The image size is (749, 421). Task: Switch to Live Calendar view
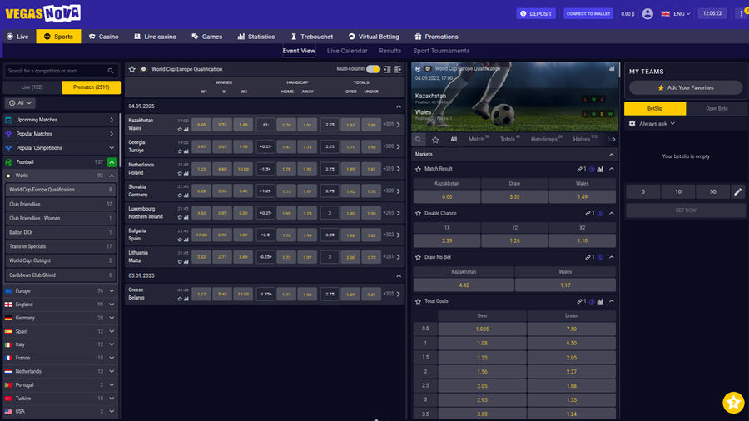(x=347, y=51)
